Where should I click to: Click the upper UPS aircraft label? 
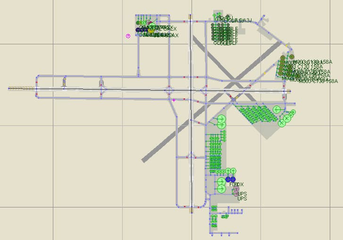pos(242,194)
